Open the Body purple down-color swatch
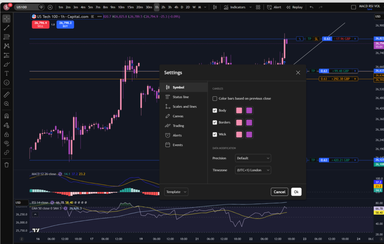Image resolution: width=384 pixels, height=244 pixels. tap(249, 111)
